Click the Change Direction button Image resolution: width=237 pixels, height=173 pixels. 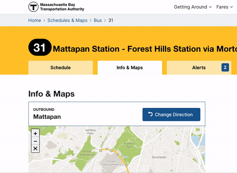[171, 115]
